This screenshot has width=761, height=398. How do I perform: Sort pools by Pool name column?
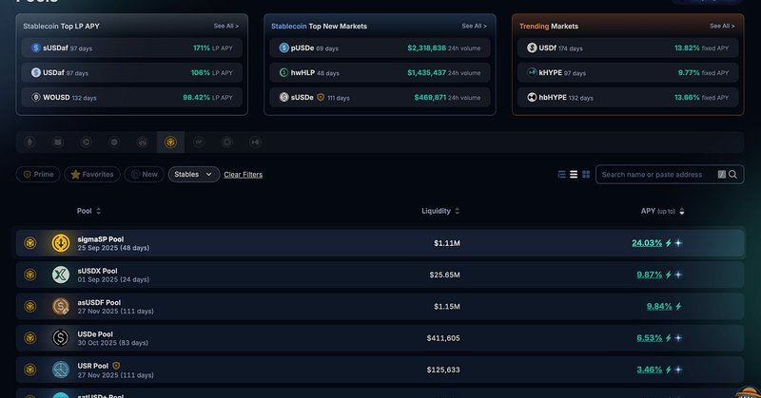pos(88,211)
